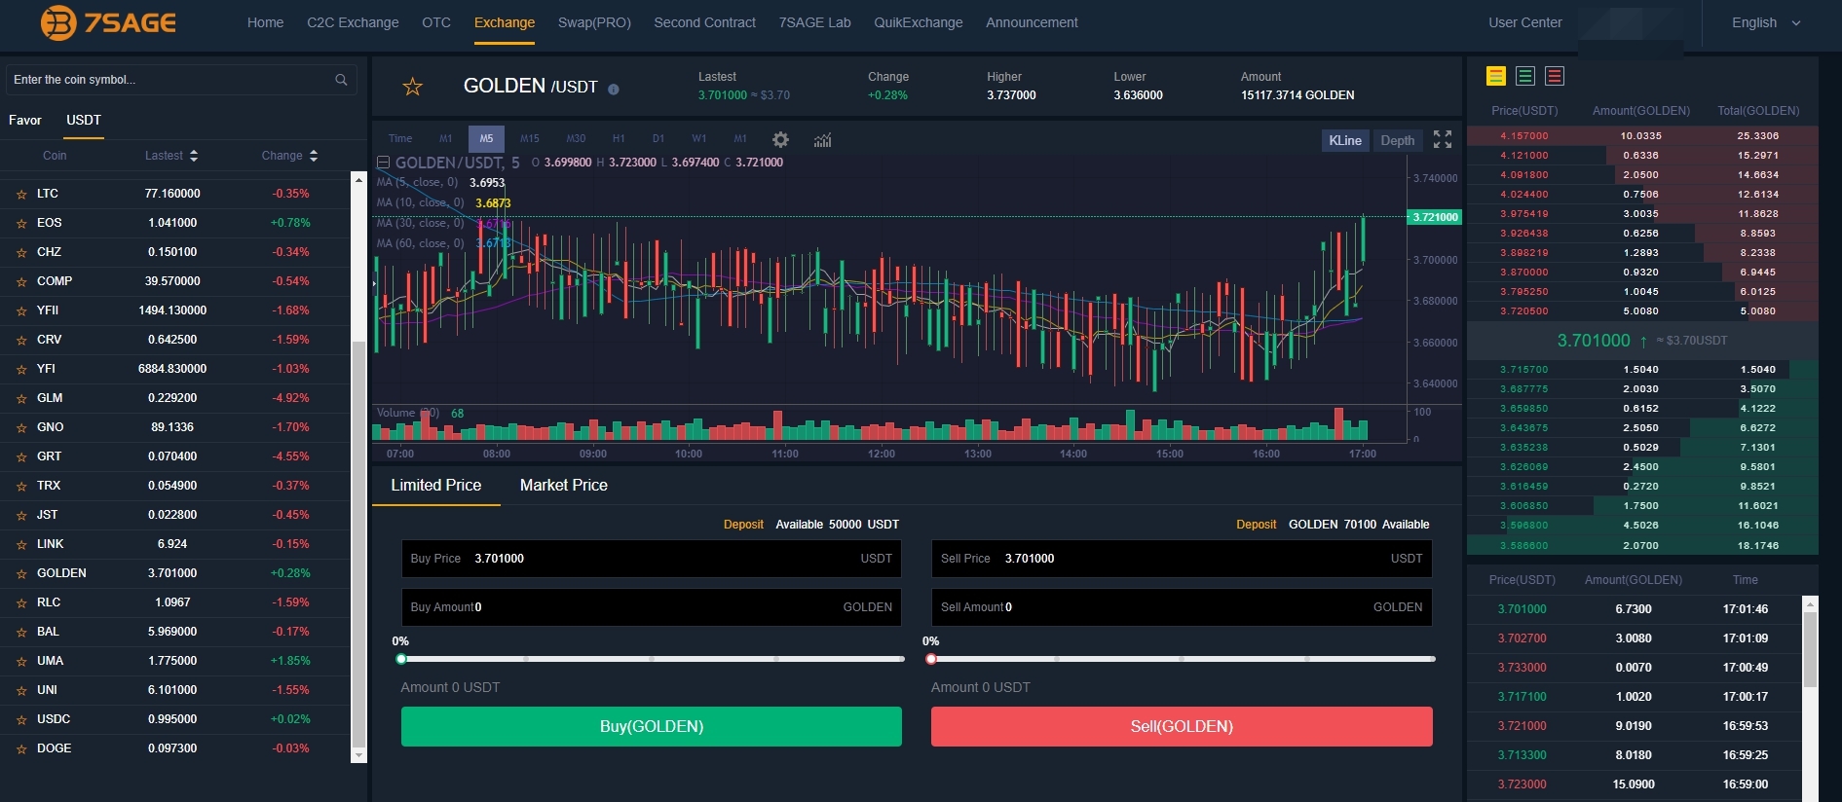The width and height of the screenshot is (1842, 802).
Task: Select the W1 chart interval
Action: tap(699, 139)
